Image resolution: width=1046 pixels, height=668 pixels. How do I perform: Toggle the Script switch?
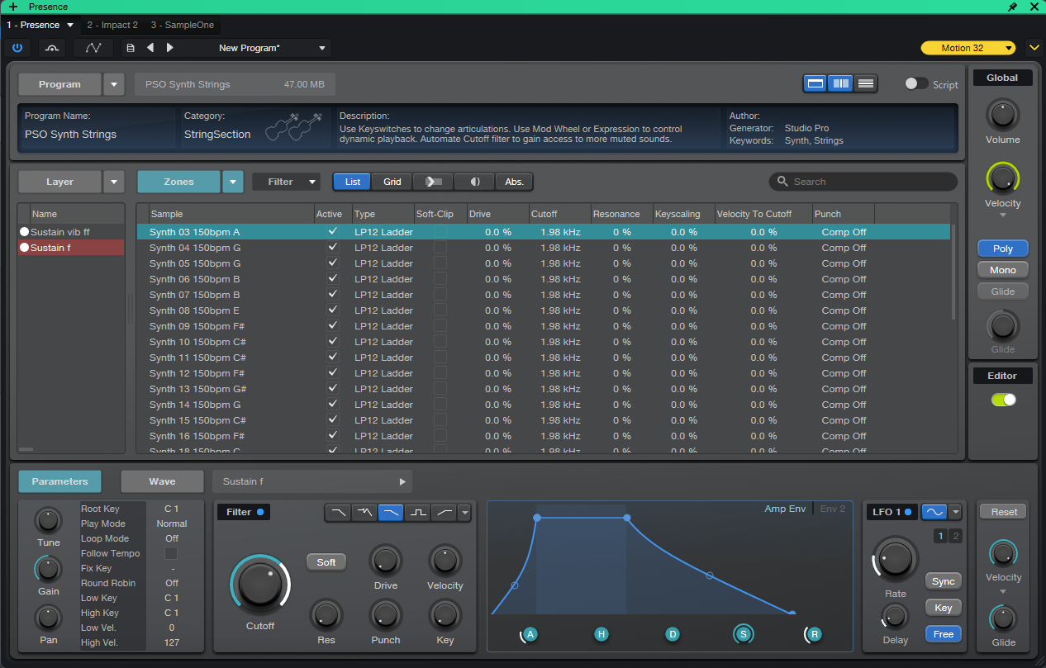(x=916, y=83)
